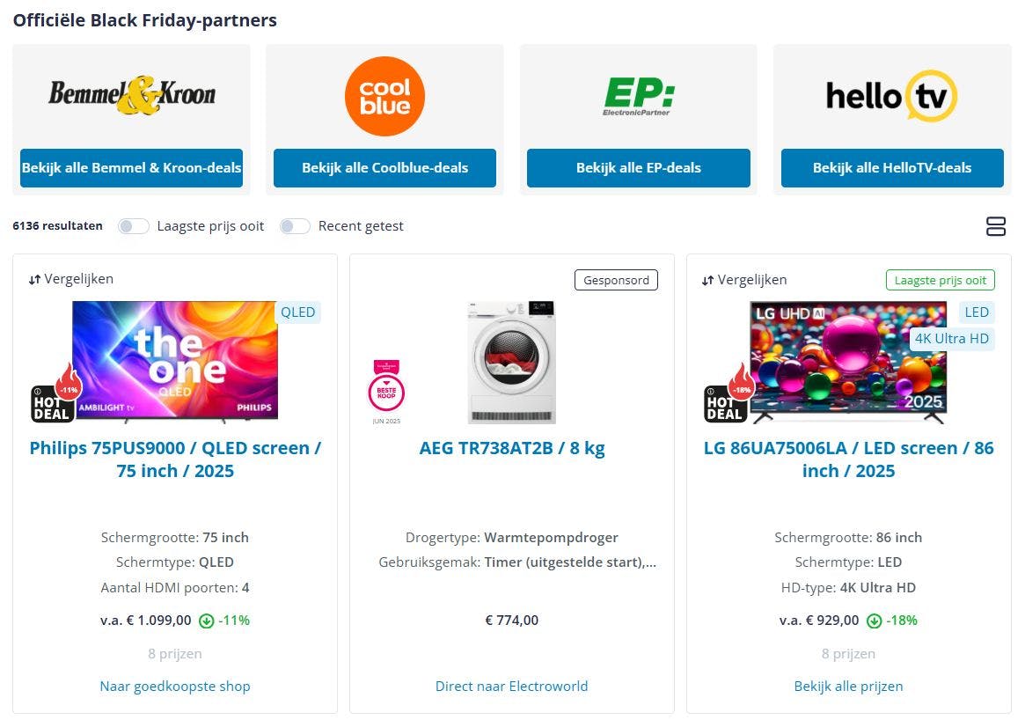Open Bekijk alle Bemmel & Kroon-deals
The width and height of the screenshot is (1025, 720).
pos(131,168)
